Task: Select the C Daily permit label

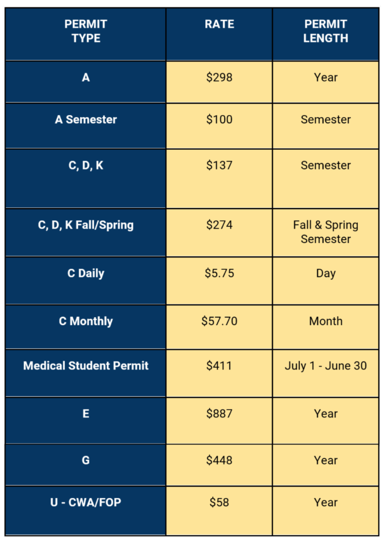Action: (86, 273)
